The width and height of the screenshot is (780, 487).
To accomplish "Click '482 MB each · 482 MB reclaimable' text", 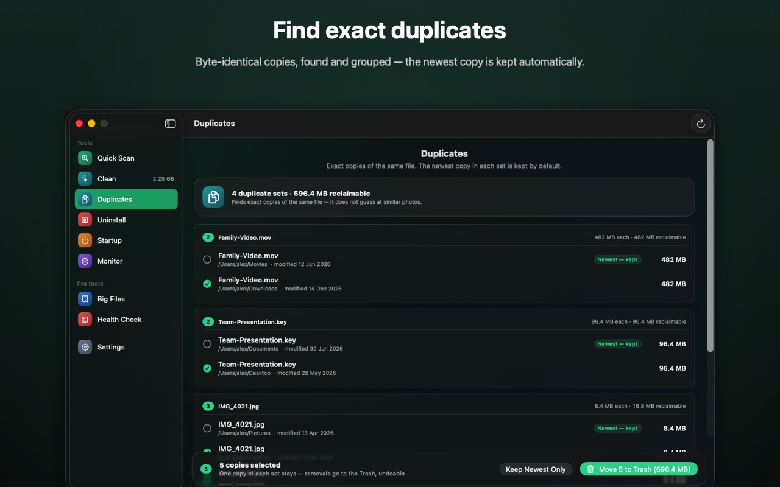I will click(x=640, y=237).
